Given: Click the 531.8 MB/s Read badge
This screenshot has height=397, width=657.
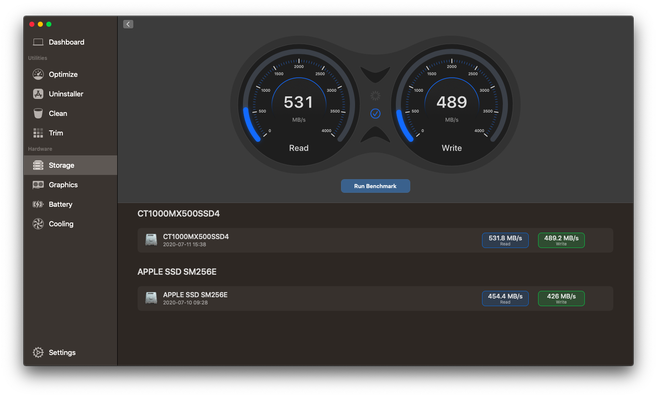Looking at the screenshot, I should [505, 240].
